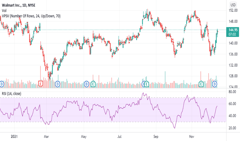
Task: Click the RSI 20.00 scale label
Action: (232, 128)
